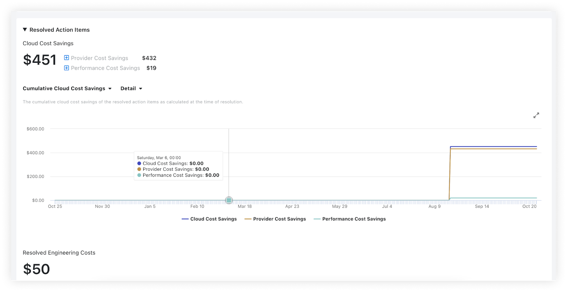Toggle Provider Cost Savings legend series
The height and width of the screenshot is (292, 567).
coord(275,219)
